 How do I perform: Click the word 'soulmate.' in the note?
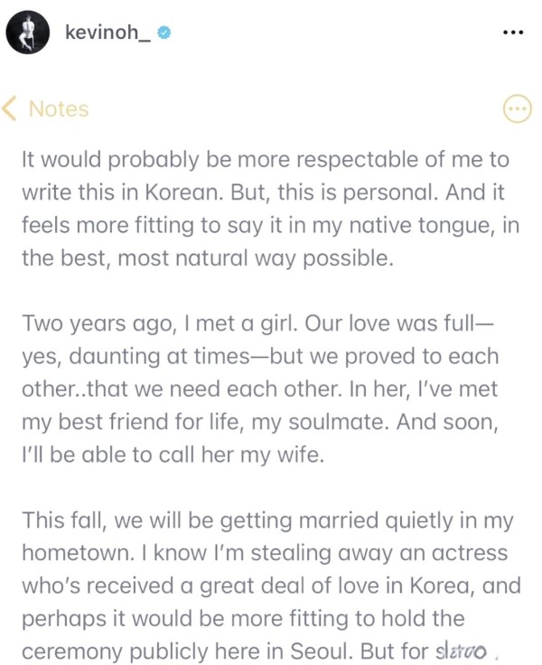tap(339, 422)
